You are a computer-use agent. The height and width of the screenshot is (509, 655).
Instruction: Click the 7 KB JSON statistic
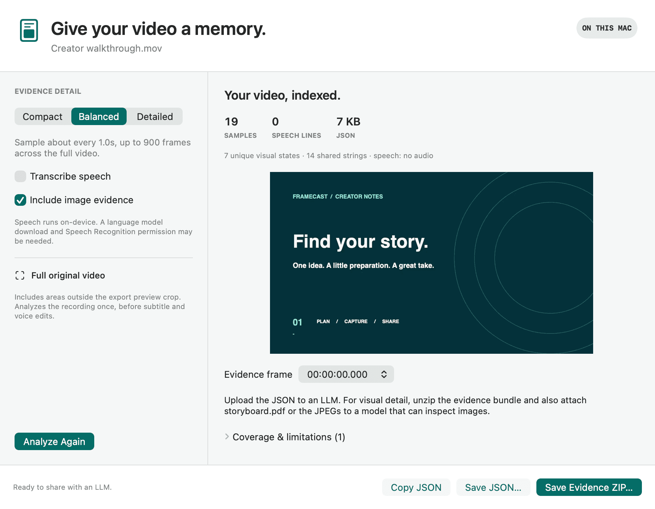tap(348, 127)
